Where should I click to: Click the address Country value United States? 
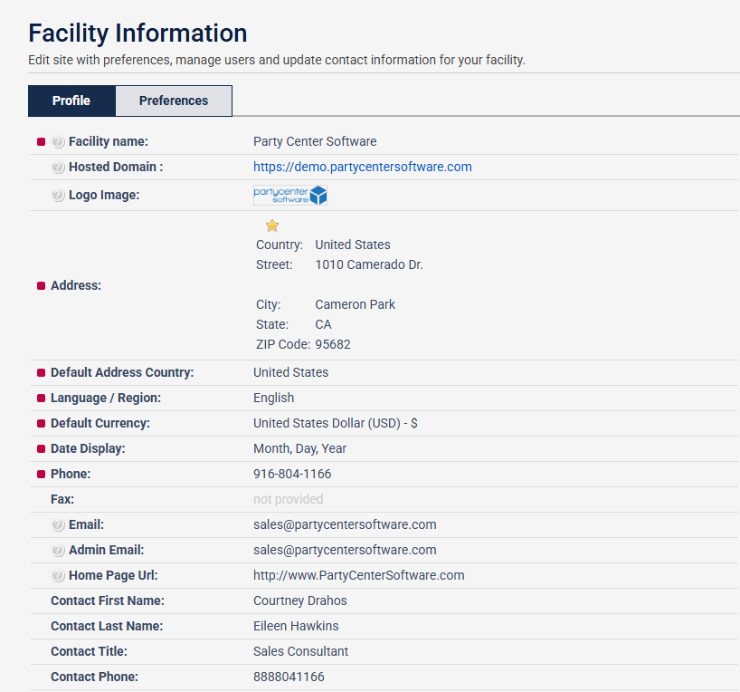353,245
